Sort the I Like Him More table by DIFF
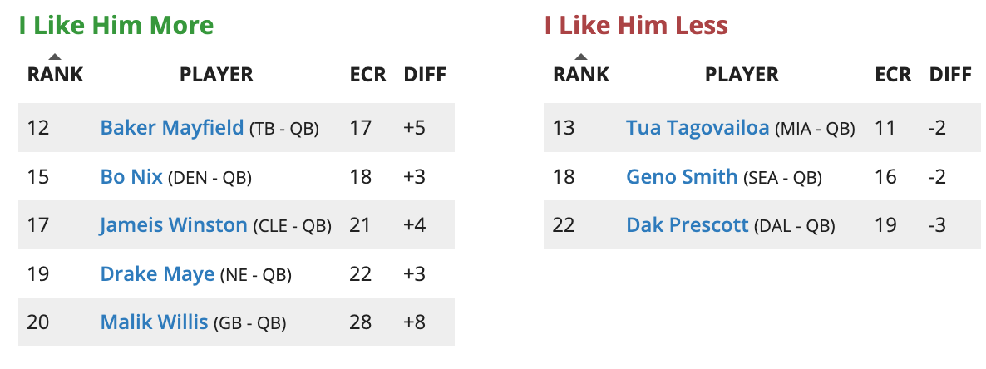986x369 pixels. pyautogui.click(x=425, y=74)
